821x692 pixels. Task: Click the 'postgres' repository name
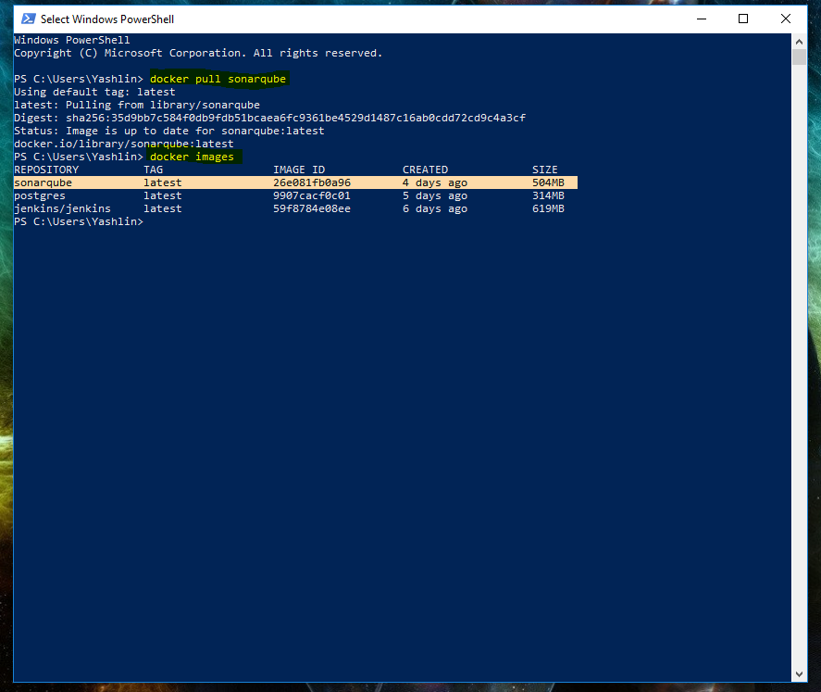coord(40,195)
